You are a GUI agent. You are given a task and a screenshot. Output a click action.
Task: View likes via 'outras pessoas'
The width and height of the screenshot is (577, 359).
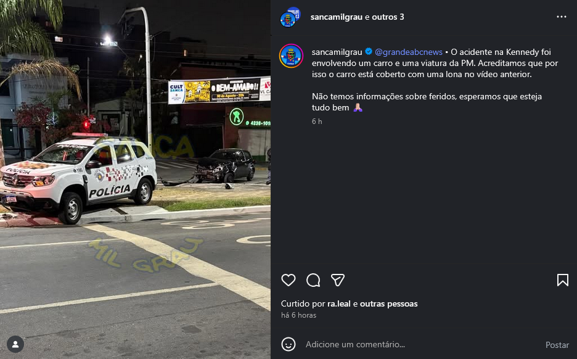[x=388, y=303]
